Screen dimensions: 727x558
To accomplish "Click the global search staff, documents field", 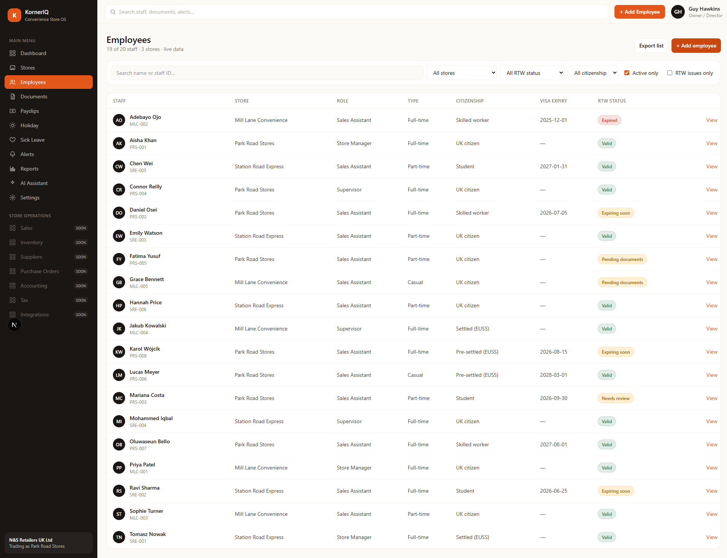I will 357,12.
